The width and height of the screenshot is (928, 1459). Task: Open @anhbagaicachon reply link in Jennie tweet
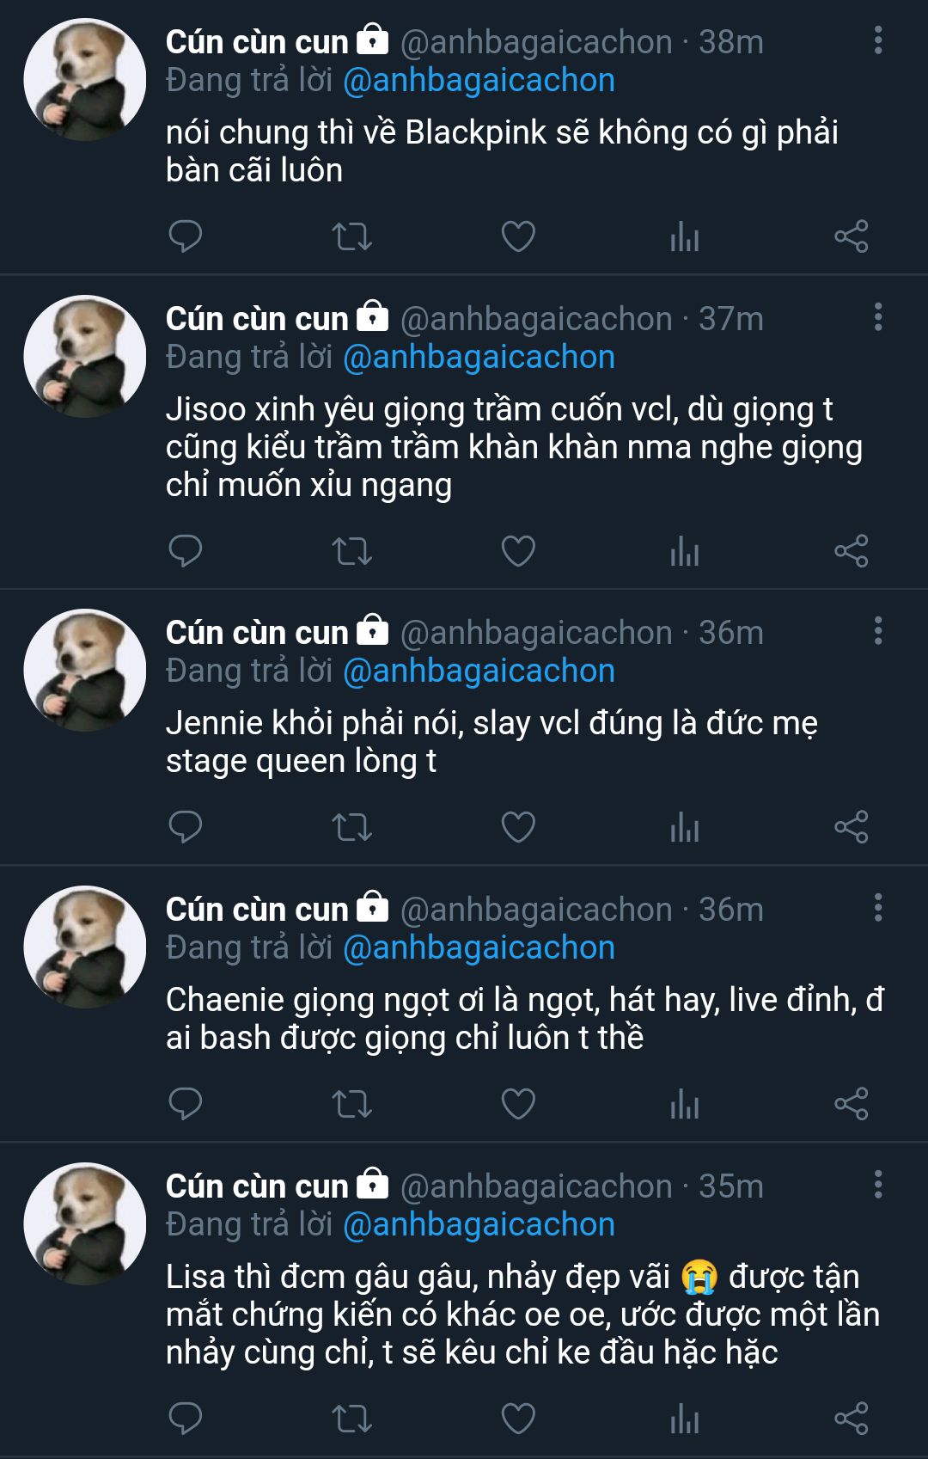tap(479, 671)
